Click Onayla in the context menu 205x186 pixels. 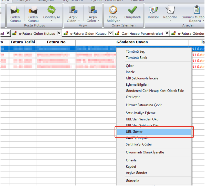point(154,160)
